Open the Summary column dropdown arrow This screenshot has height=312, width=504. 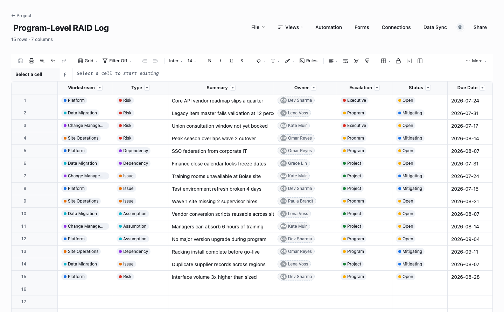point(233,88)
